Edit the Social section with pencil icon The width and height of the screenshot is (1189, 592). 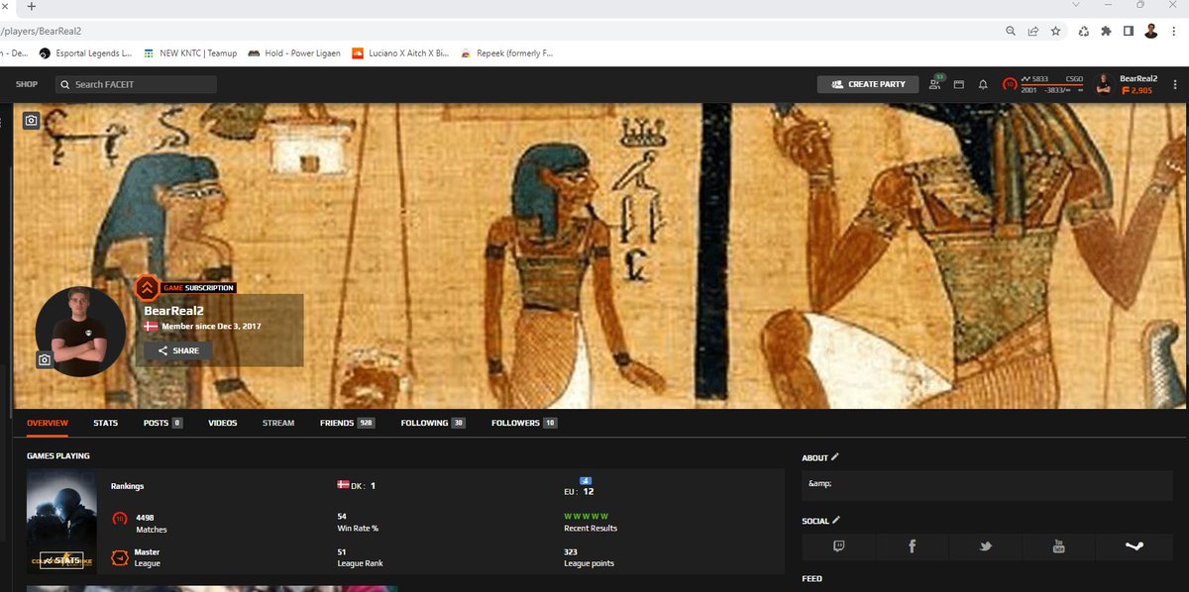835,520
